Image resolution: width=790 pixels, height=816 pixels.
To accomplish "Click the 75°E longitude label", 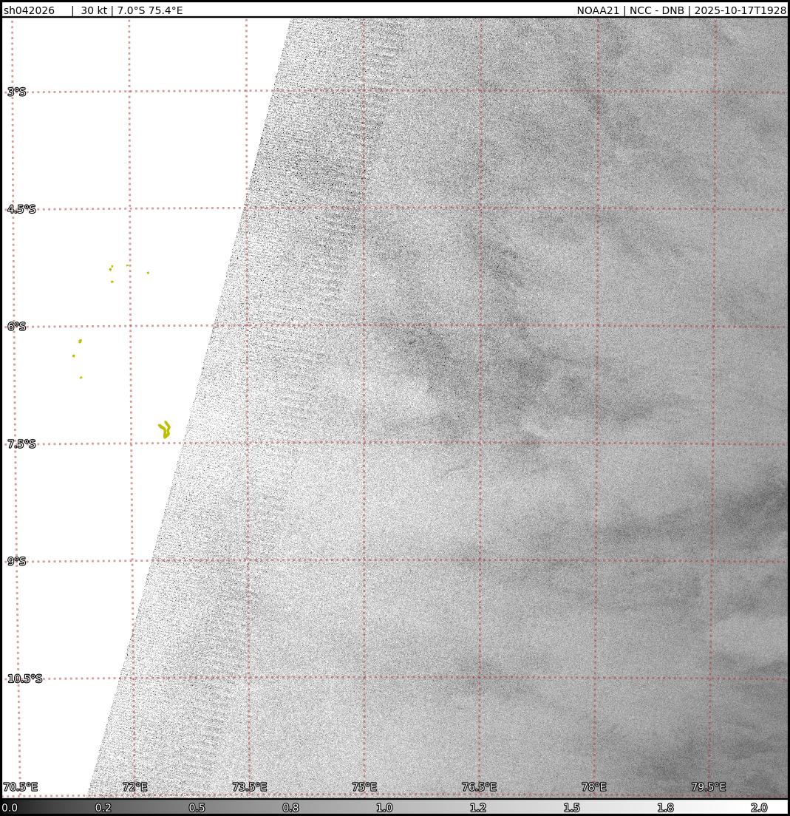I will [364, 787].
